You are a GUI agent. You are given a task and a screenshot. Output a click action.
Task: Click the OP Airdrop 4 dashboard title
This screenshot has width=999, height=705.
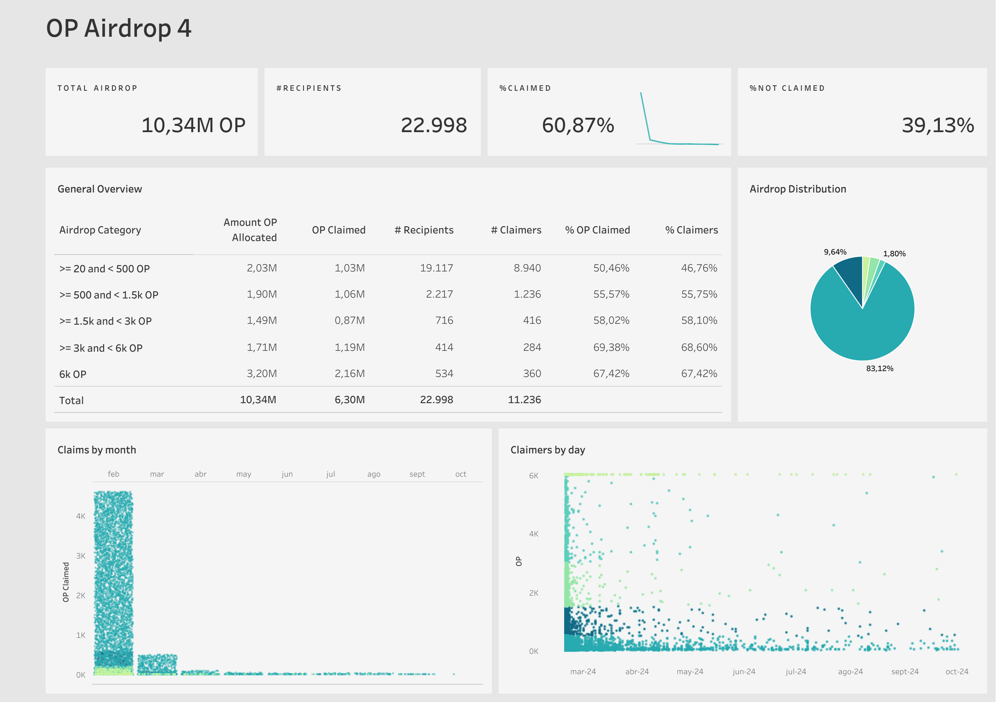(x=119, y=28)
